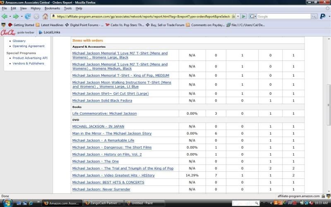Open Michael Jackson Solid Black Fedora link
The width and height of the screenshot is (331, 207).
click(102, 101)
